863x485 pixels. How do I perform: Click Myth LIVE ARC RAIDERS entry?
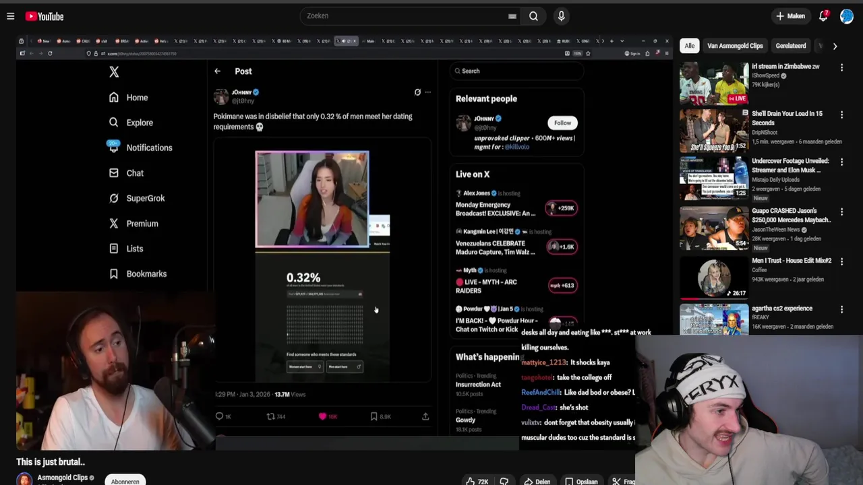click(x=516, y=280)
